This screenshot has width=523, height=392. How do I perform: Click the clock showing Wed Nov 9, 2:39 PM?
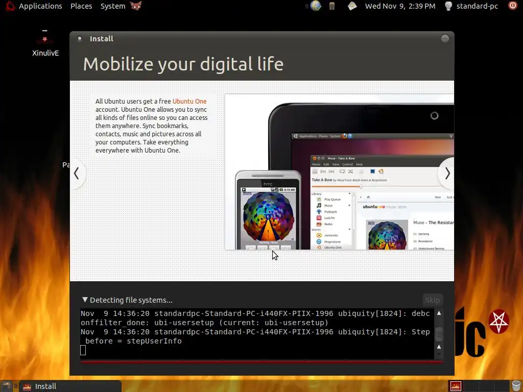tap(400, 6)
